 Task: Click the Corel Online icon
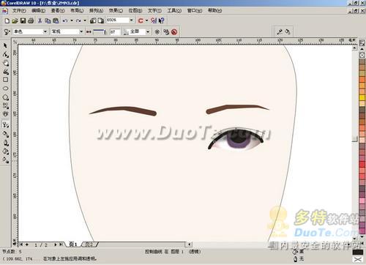154,20
